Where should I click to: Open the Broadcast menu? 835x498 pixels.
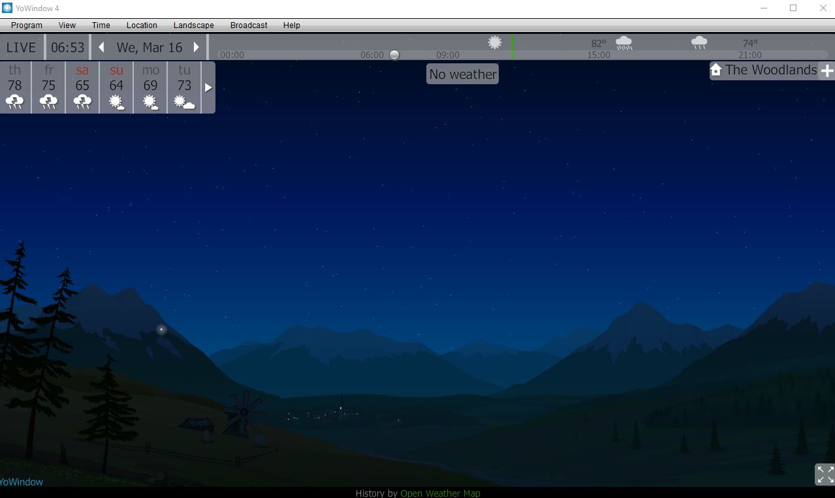click(249, 25)
